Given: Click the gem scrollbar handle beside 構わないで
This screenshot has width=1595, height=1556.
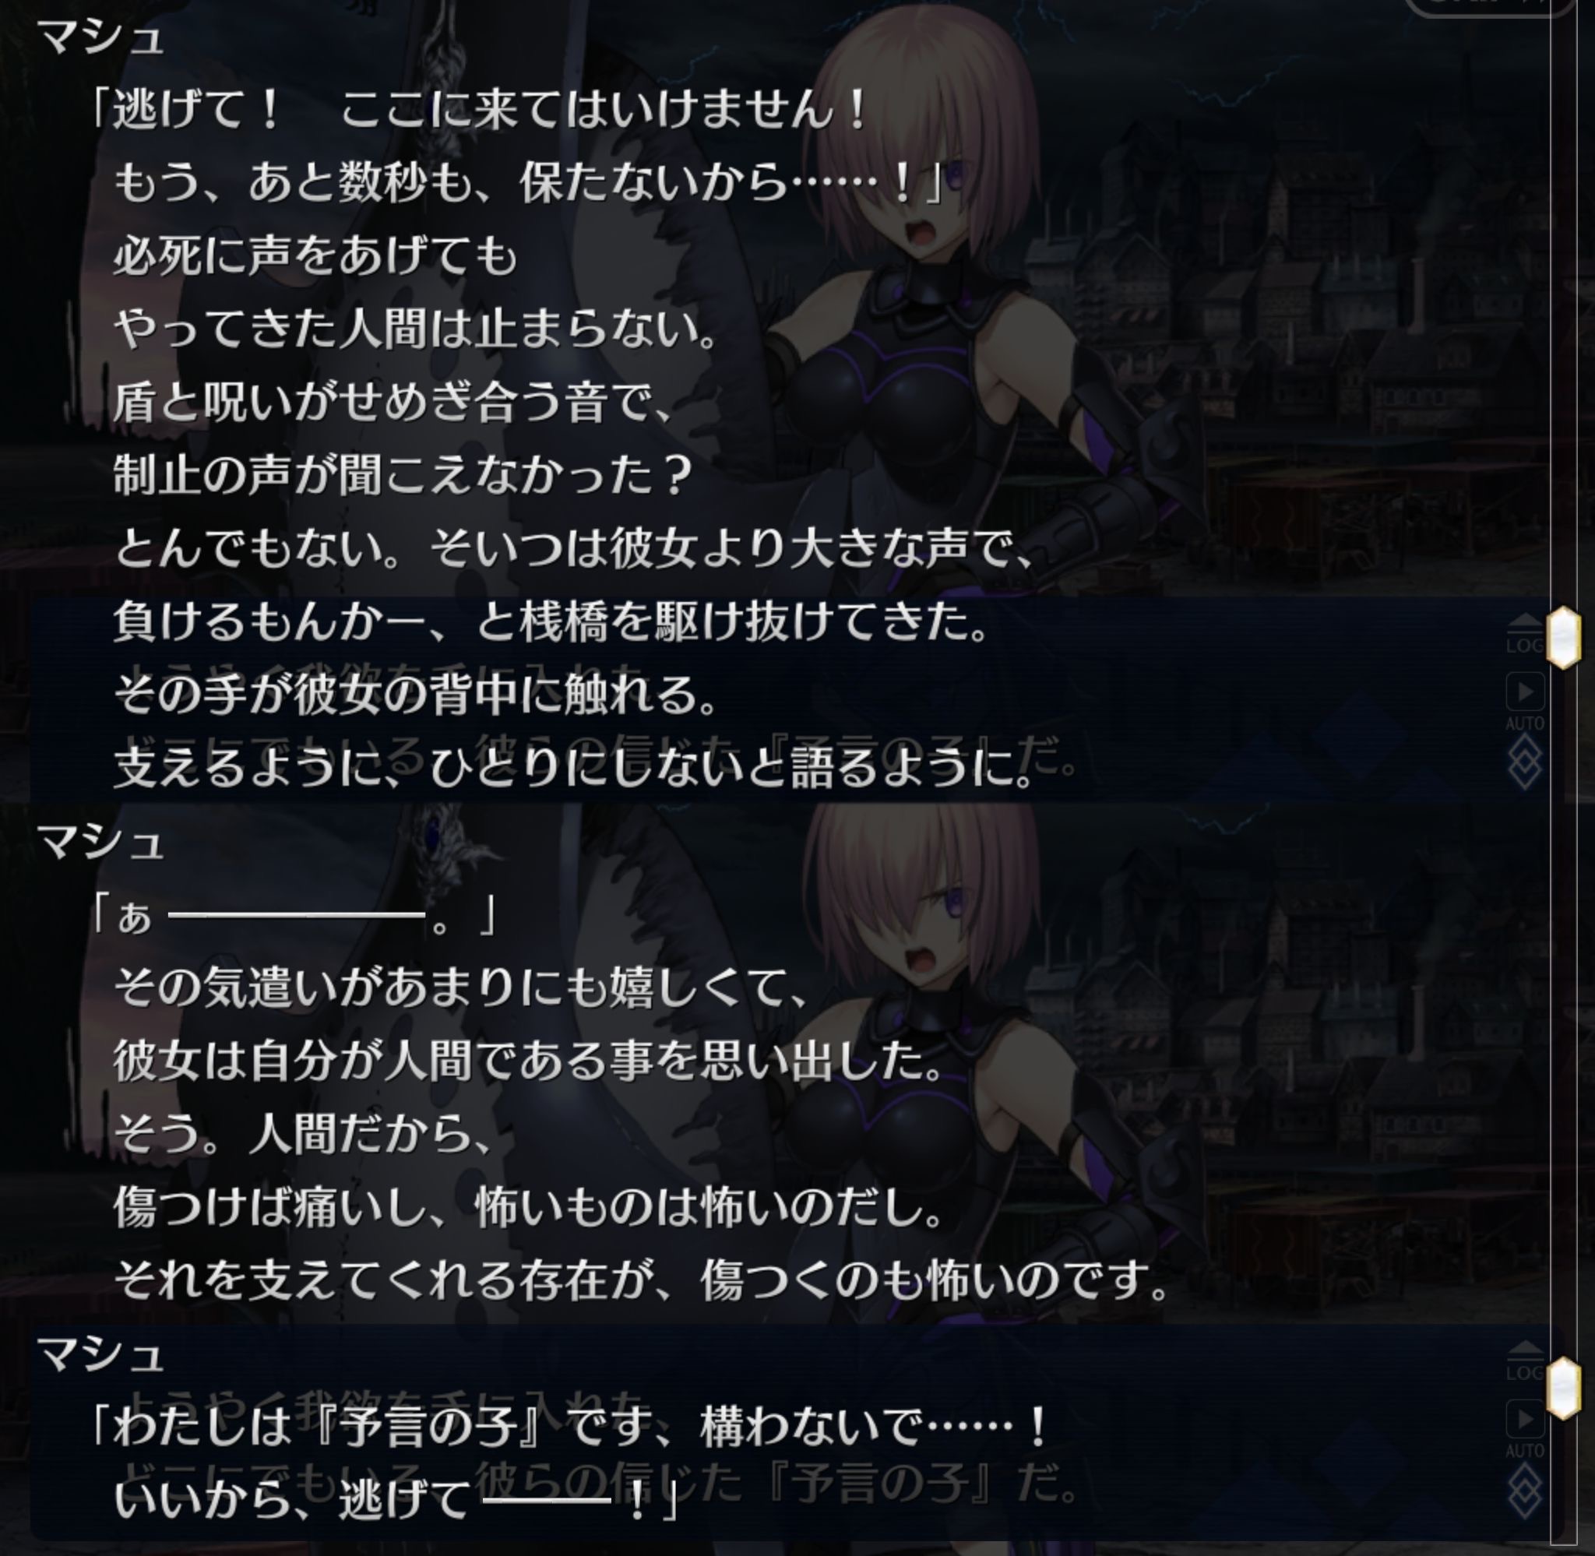Looking at the screenshot, I should (1563, 1388).
